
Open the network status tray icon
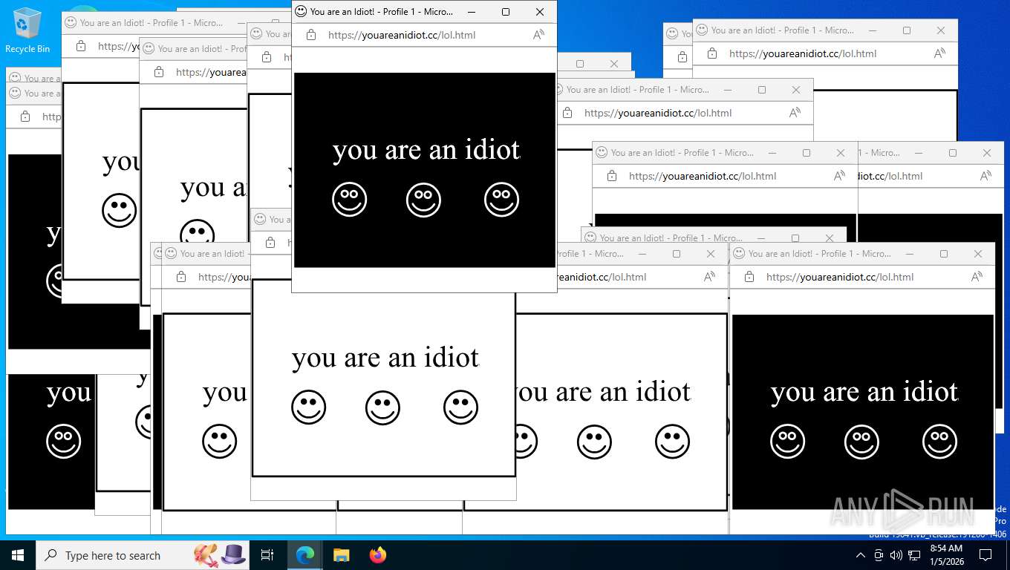point(914,555)
